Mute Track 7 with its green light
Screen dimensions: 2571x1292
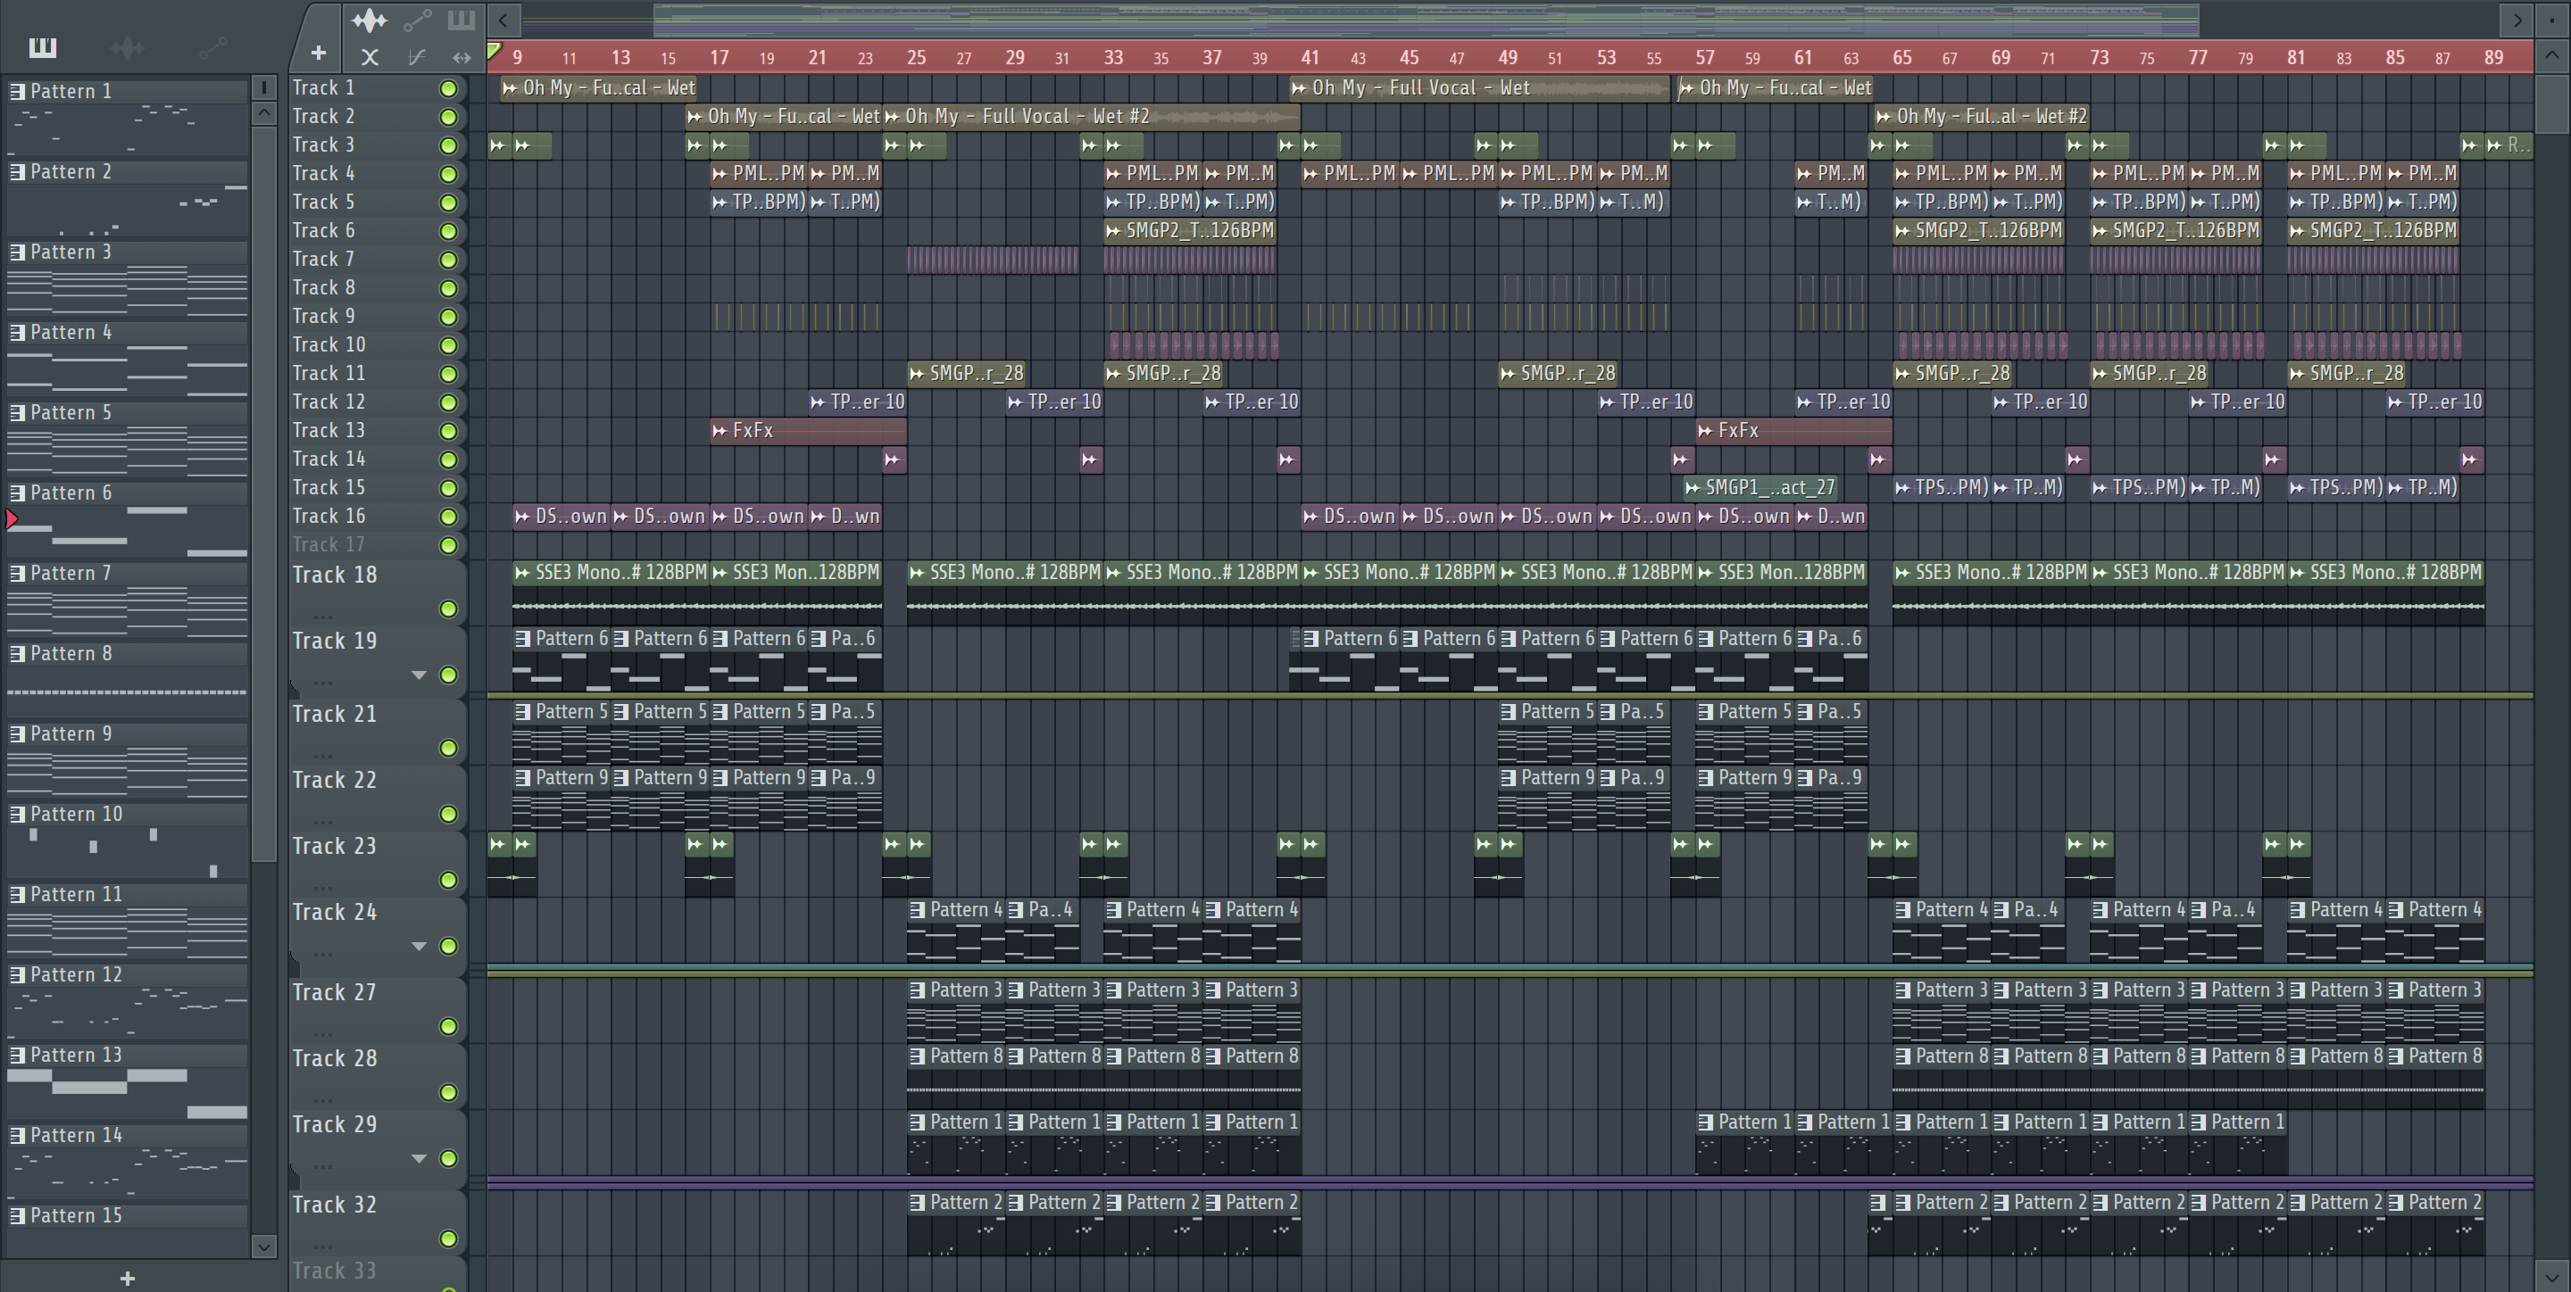click(449, 261)
